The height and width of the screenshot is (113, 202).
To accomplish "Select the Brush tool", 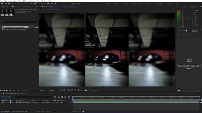I will tap(42, 3).
